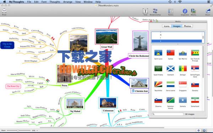The image size is (213, 133).
Task: Pick the Somaliland flag image
Action: (x=195, y=100)
